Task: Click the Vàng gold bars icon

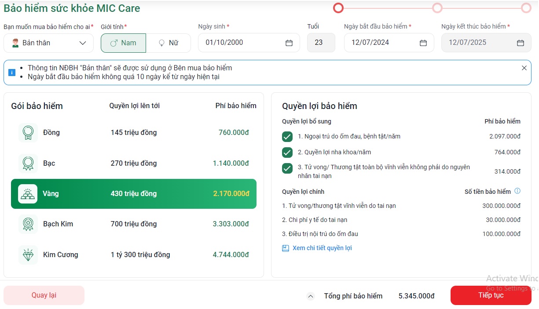Action: pyautogui.click(x=28, y=194)
